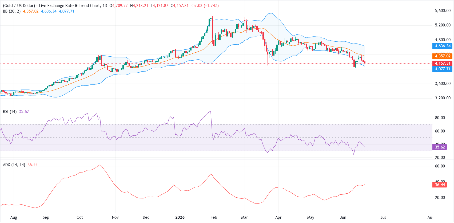Screen dimensions: 454x223
Task: Click the low price L4,121.87
Action: click(160, 6)
